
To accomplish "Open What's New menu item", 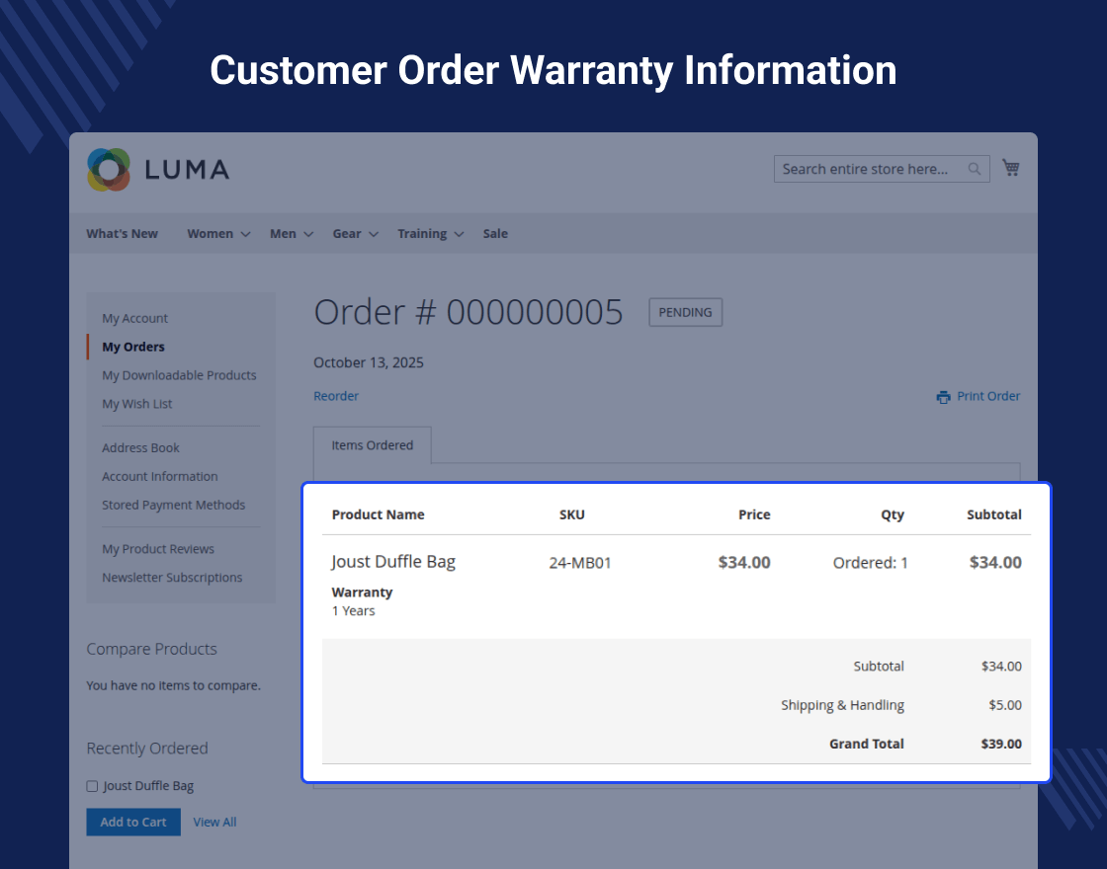I will [x=123, y=233].
